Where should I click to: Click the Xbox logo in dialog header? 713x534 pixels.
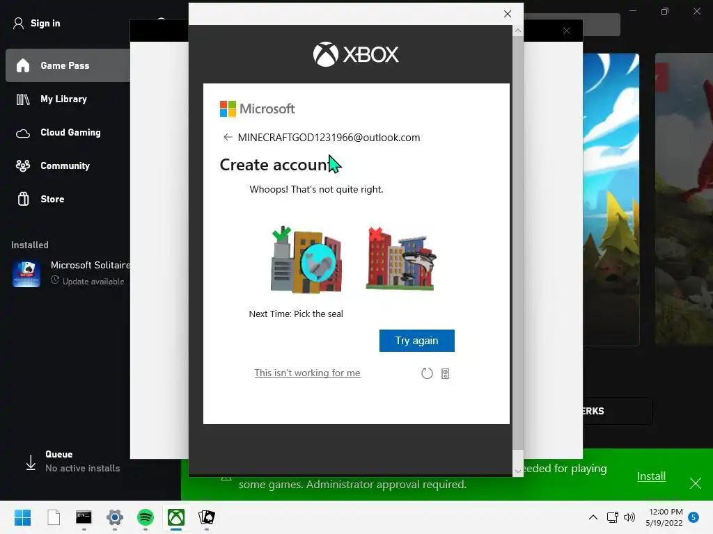point(356,54)
